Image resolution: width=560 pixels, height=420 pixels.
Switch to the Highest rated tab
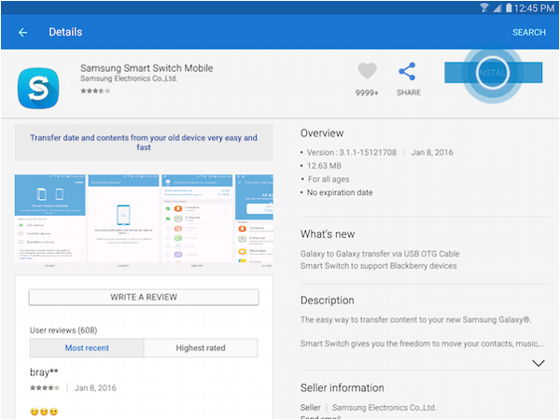pos(201,348)
